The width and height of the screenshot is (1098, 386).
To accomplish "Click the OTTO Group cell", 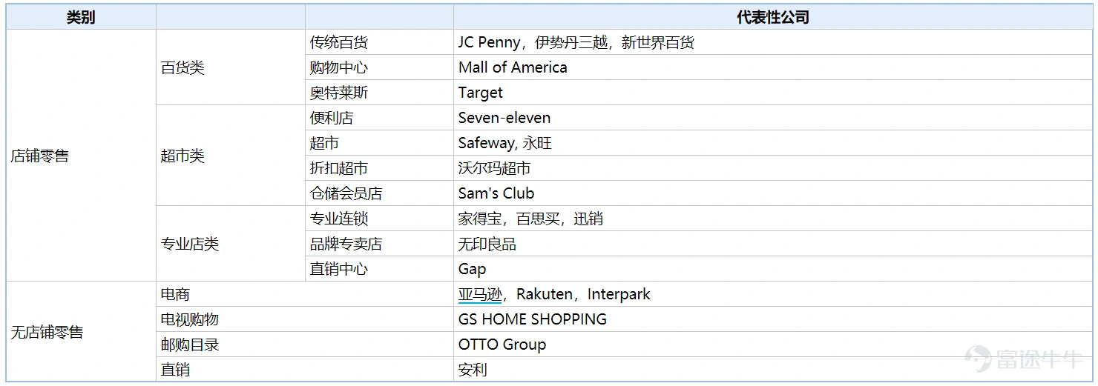I will (773, 345).
